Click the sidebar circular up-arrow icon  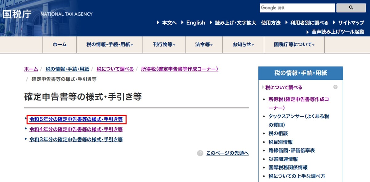[335, 87]
